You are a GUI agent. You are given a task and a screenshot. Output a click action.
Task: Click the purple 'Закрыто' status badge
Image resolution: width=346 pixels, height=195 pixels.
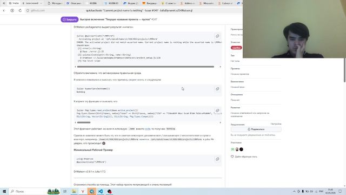click(70, 19)
